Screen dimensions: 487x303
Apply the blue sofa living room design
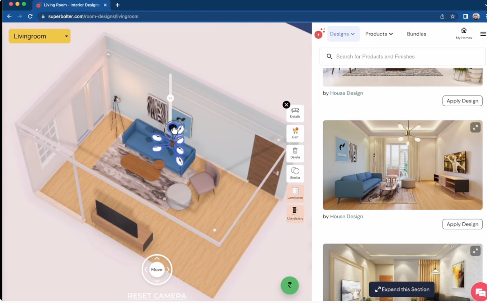point(462,224)
